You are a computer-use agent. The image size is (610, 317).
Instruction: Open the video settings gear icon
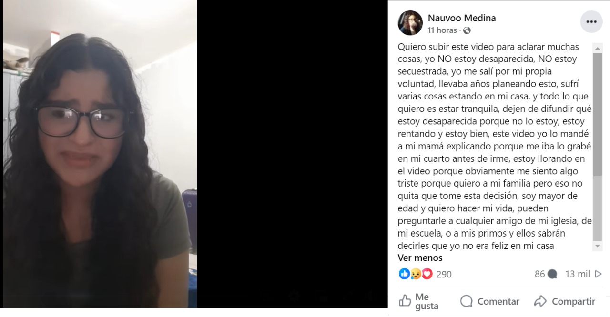(x=295, y=296)
